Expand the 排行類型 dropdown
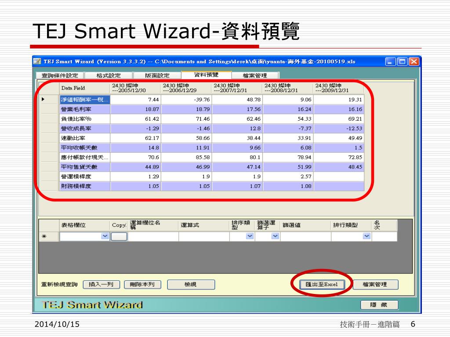The width and height of the screenshot is (450, 337). (x=367, y=237)
